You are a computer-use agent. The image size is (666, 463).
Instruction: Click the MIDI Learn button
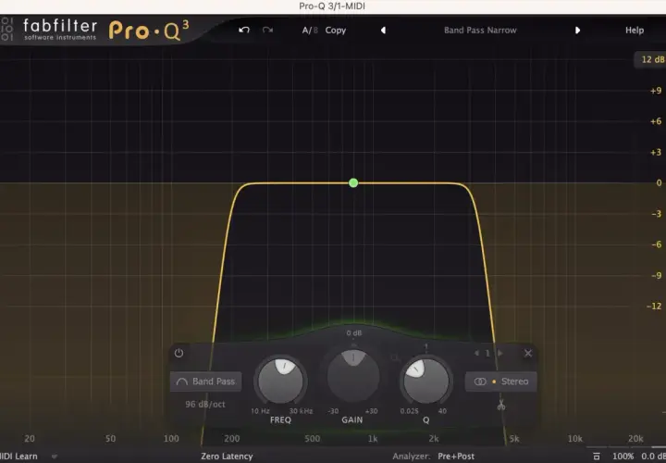click(18, 457)
